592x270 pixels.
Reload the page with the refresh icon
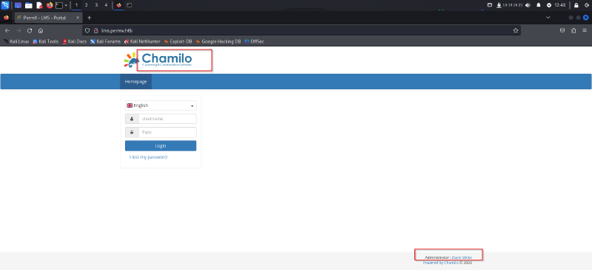30,31
